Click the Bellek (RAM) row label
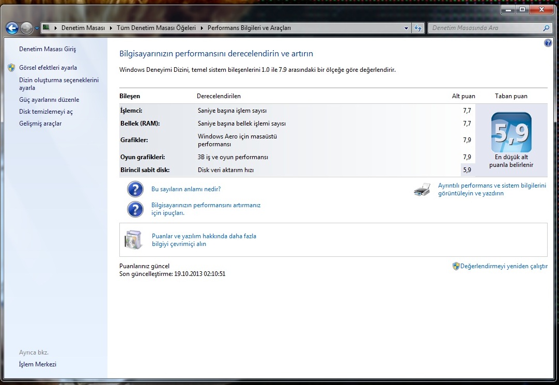Image resolution: width=559 pixels, height=385 pixels. (140, 124)
